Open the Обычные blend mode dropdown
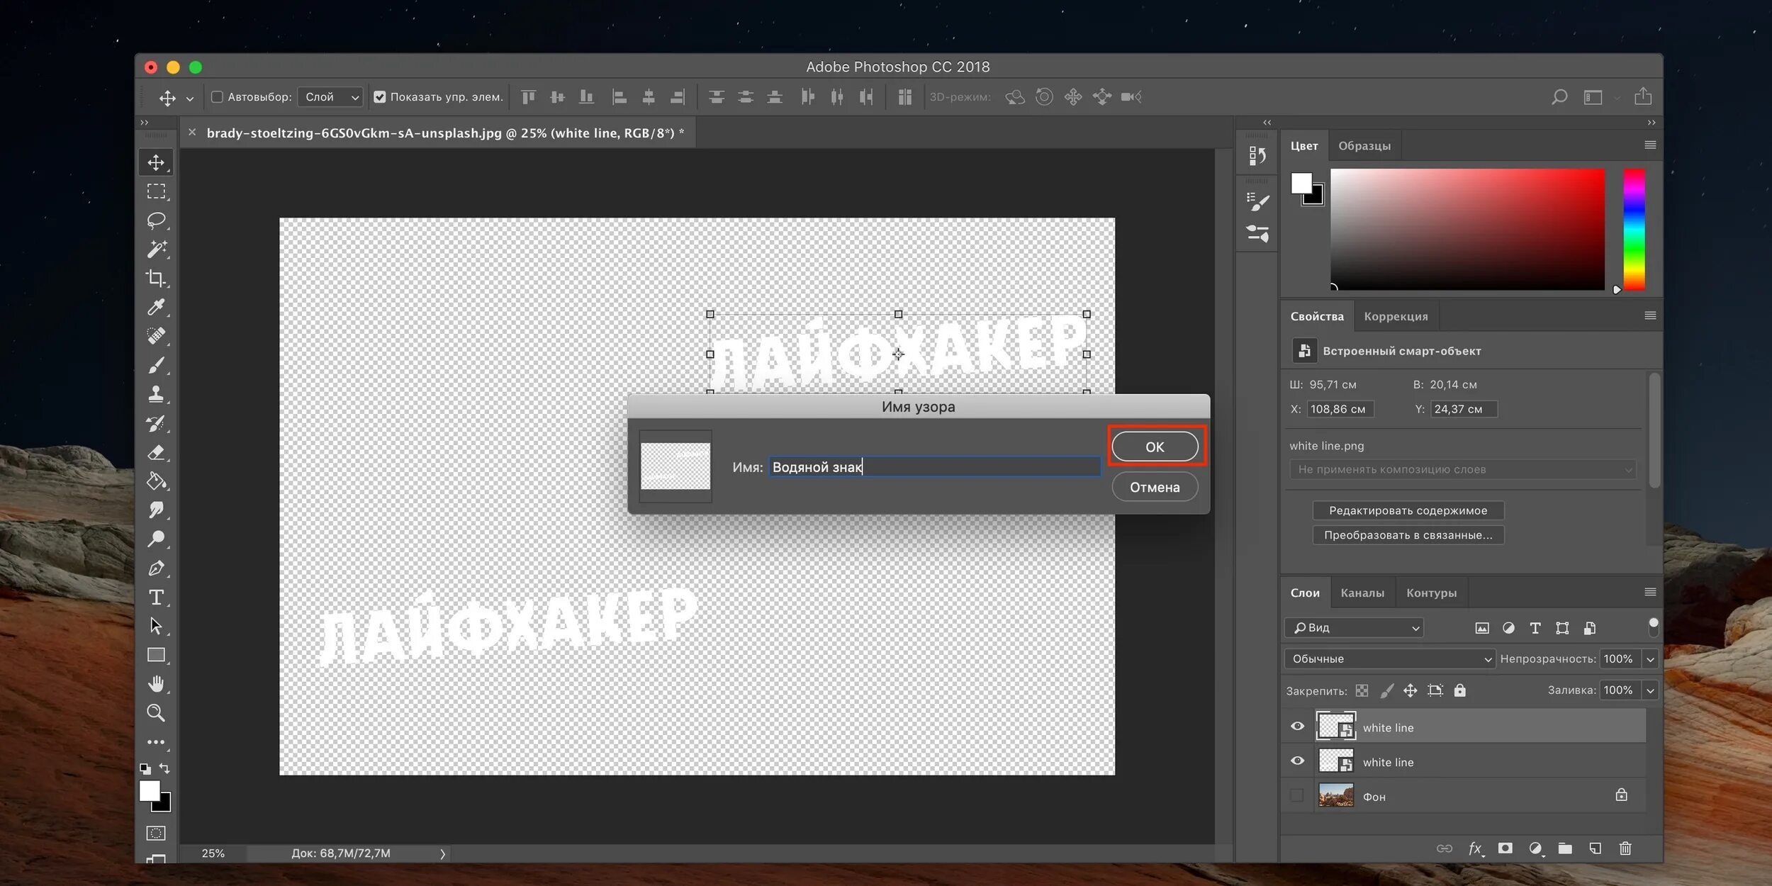1772x886 pixels. pos(1389,658)
